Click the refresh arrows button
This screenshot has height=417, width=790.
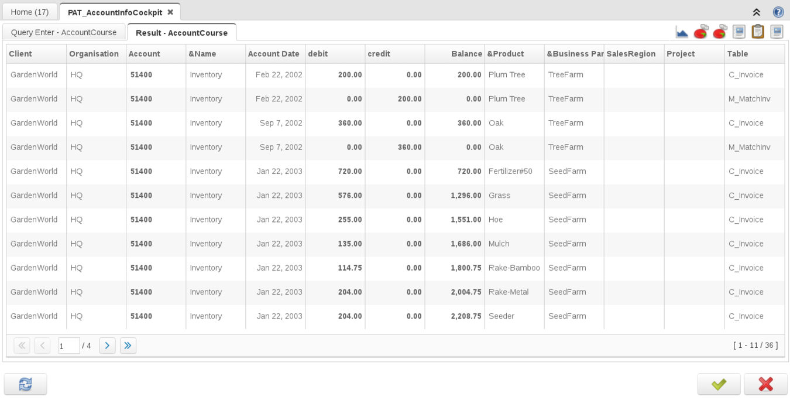click(x=25, y=384)
